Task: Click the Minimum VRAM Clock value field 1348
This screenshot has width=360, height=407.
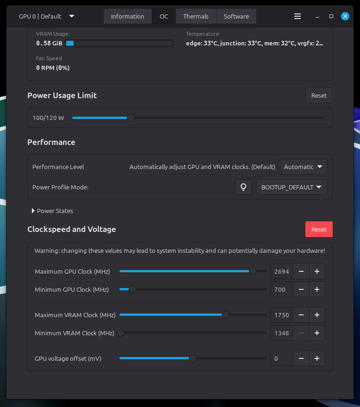Action: (x=282, y=333)
